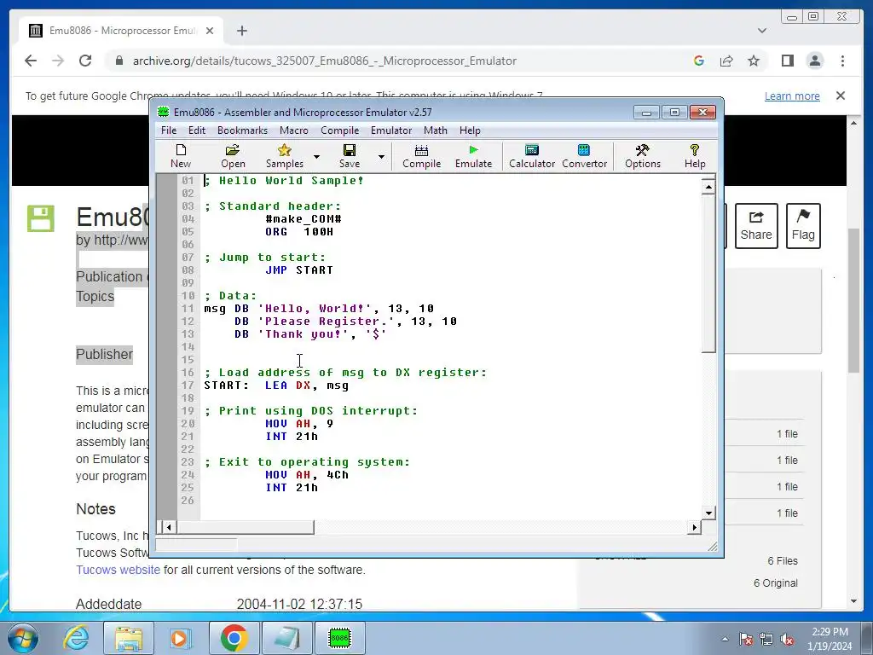Click the 'JMP START' code line
Viewport: 873px width, 655px height.
coord(299,270)
